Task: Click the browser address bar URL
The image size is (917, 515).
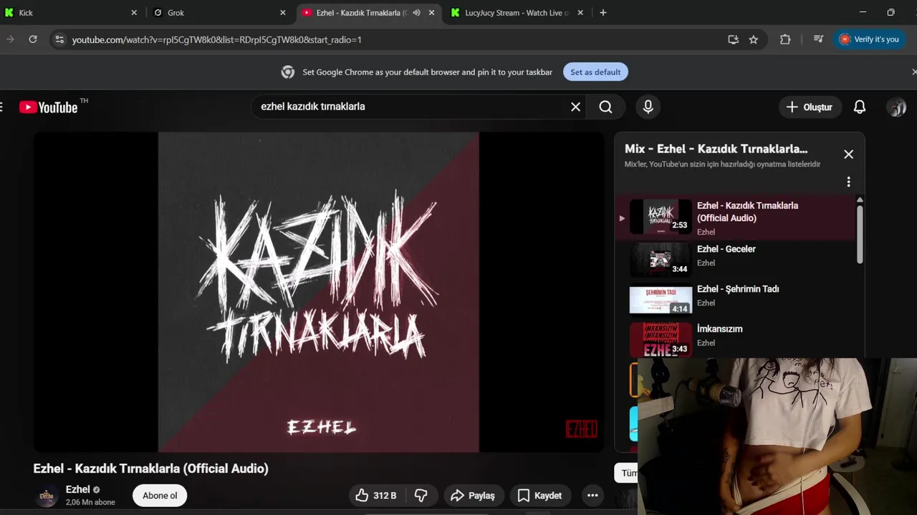Action: tap(216, 39)
